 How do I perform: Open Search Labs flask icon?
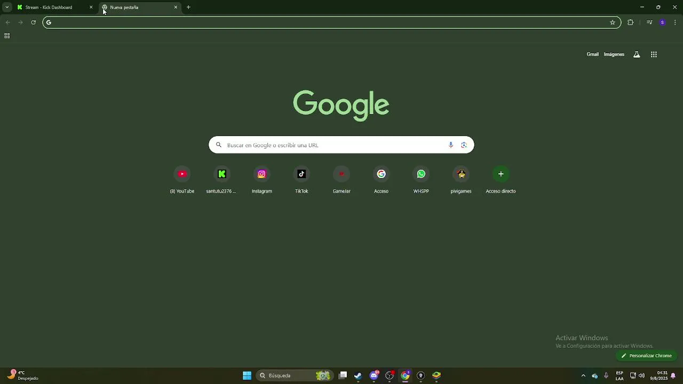[x=637, y=54]
